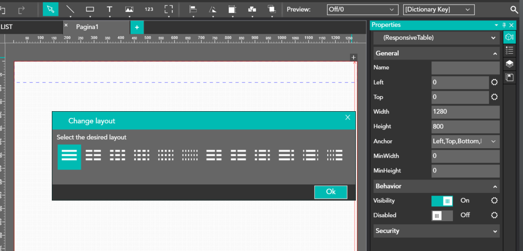Open the layers panel icon in sidebar

coord(510,64)
